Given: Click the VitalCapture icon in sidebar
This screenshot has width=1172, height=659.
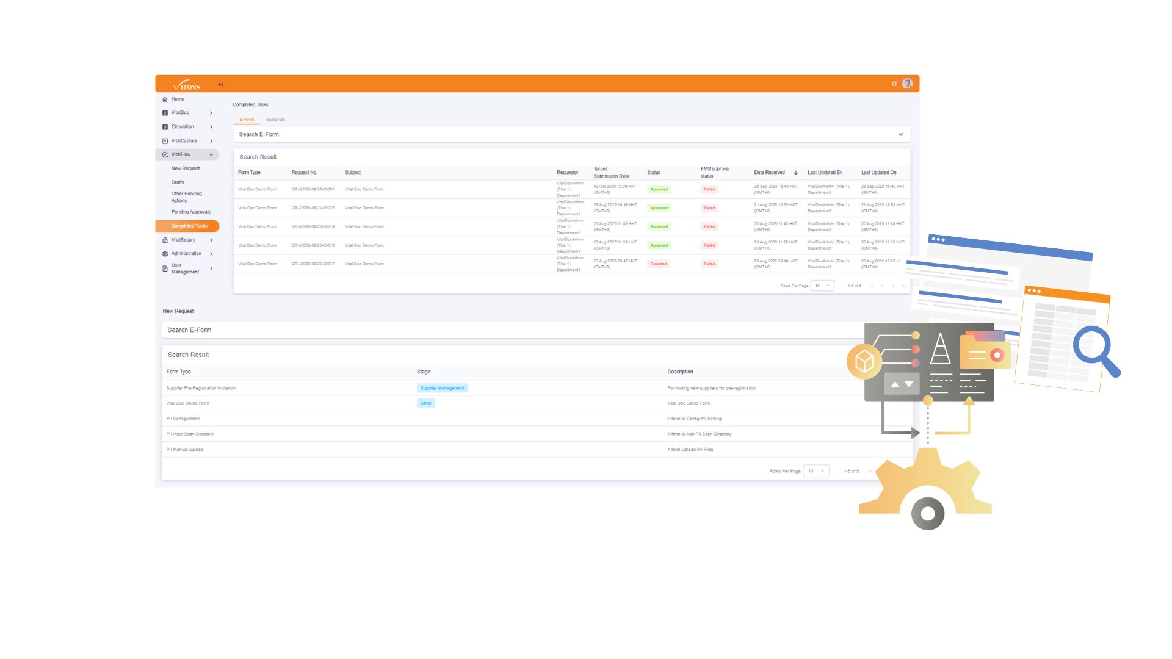Looking at the screenshot, I should (x=165, y=141).
